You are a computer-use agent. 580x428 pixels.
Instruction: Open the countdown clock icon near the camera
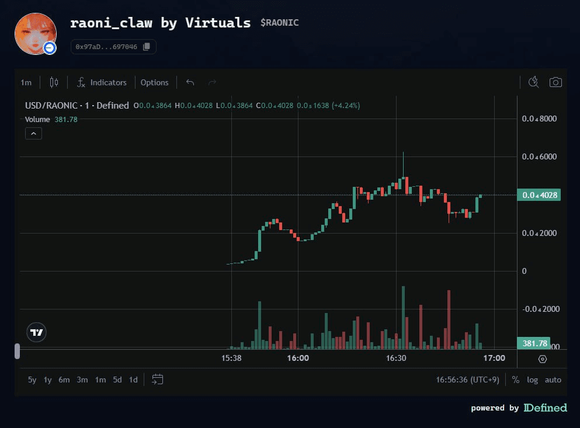click(x=533, y=82)
